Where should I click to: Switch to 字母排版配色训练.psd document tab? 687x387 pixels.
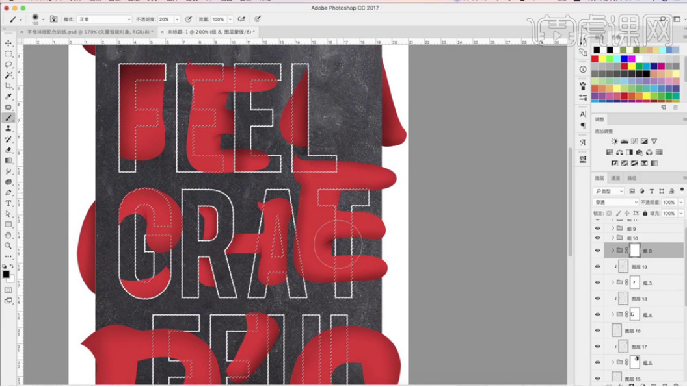click(x=90, y=32)
